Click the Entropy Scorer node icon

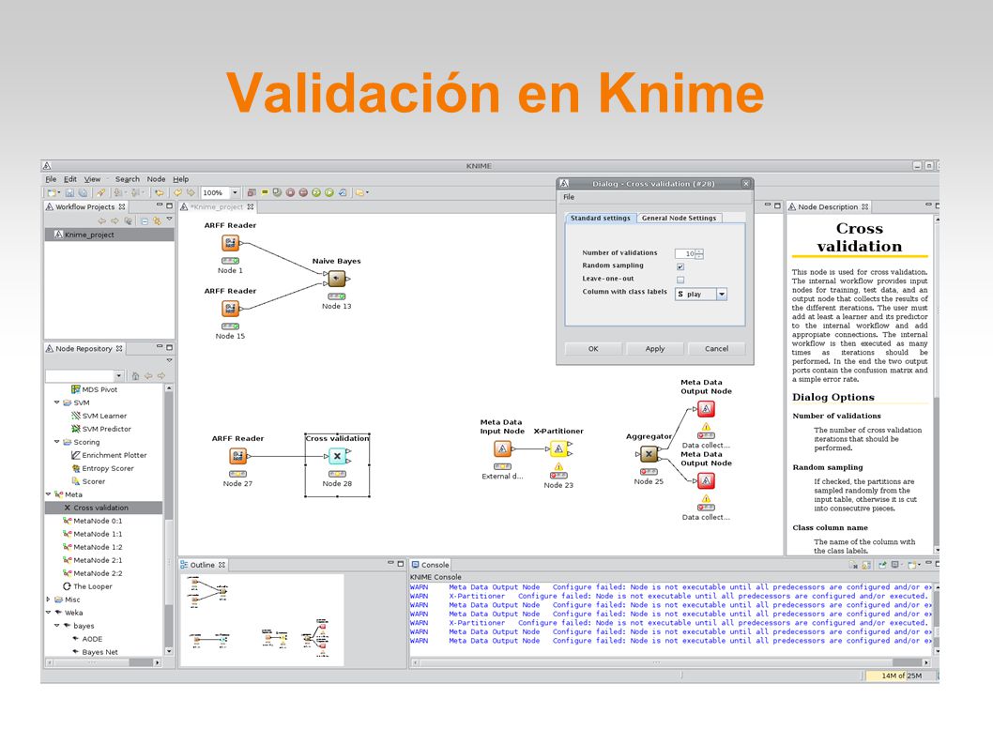point(76,468)
